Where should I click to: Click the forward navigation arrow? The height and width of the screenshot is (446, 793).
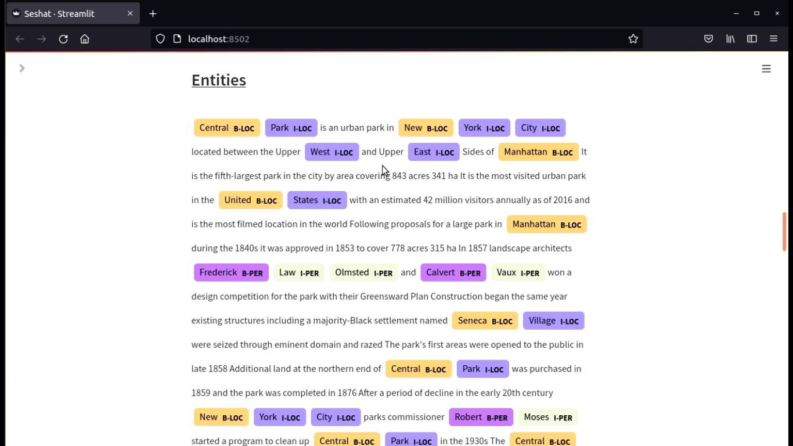coord(41,39)
